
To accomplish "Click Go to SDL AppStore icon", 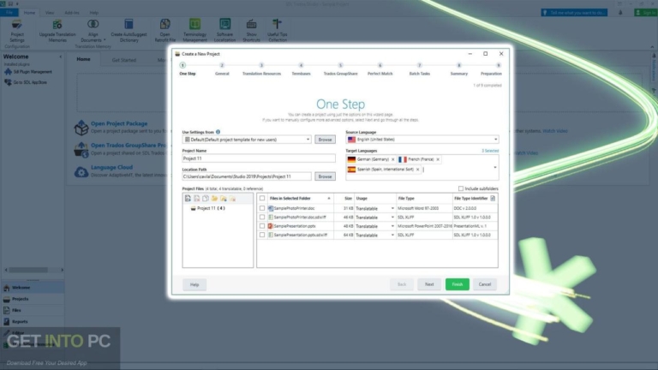I will tap(8, 82).
